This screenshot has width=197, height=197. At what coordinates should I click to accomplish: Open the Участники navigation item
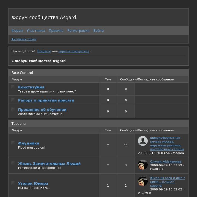(36, 31)
